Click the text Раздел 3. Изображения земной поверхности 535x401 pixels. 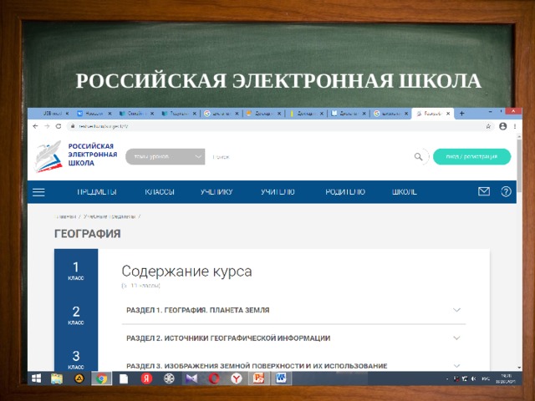pyautogui.click(x=257, y=366)
